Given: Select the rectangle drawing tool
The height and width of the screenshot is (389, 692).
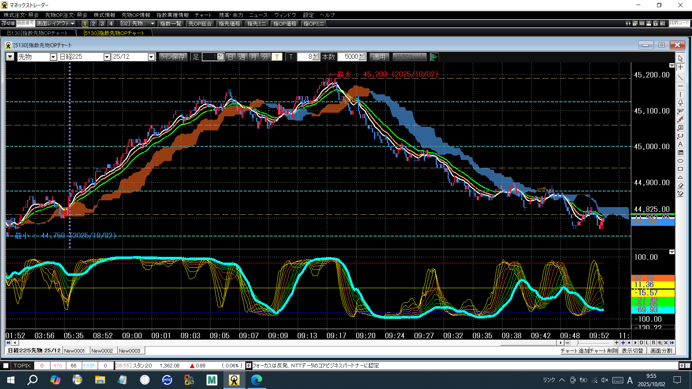Looking at the screenshot, I should [680, 169].
